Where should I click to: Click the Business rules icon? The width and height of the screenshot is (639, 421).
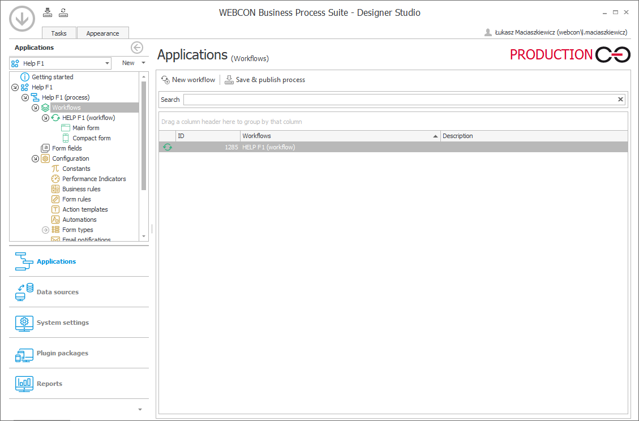tap(55, 189)
